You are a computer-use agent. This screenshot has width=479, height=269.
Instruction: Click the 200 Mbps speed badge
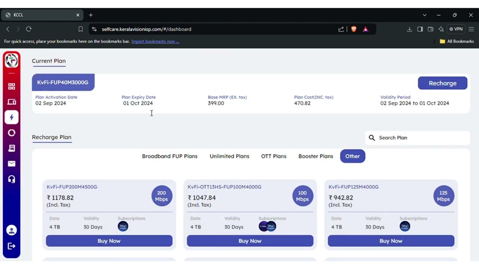(161, 196)
